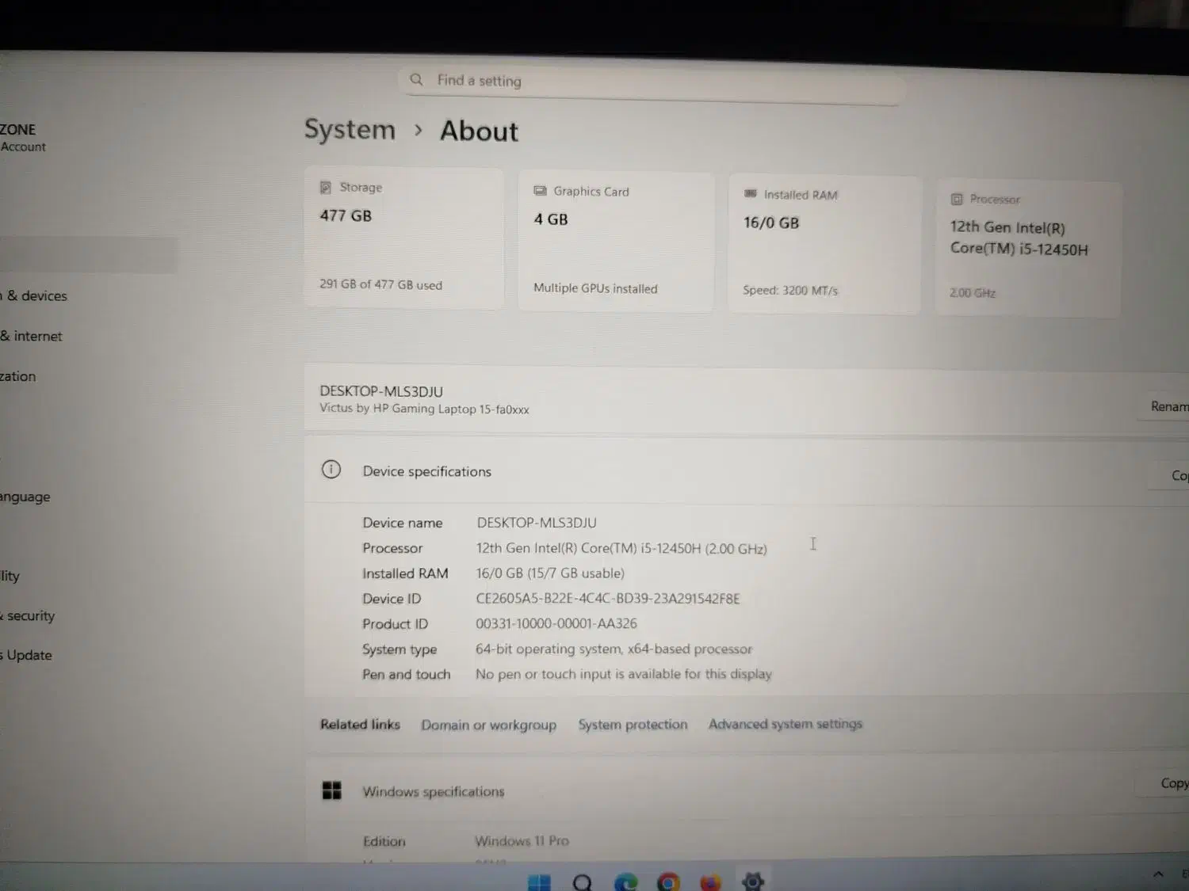Open taskbar Search
The image size is (1189, 891).
[583, 882]
